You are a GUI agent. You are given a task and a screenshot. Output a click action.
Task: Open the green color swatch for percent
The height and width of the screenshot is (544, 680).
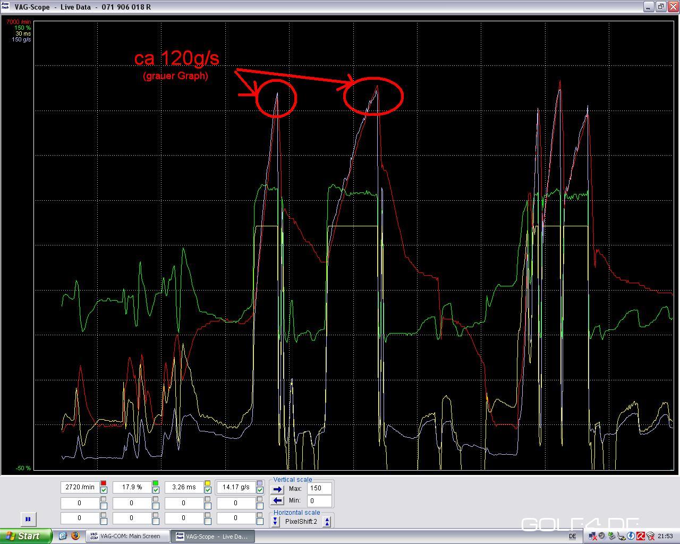(156, 483)
